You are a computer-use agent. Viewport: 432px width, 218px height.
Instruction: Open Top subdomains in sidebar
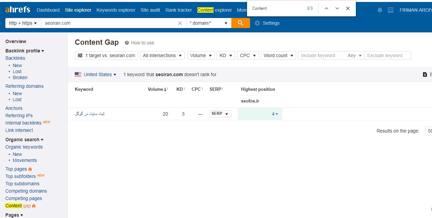pos(22,184)
